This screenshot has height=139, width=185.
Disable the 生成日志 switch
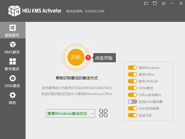click(x=132, y=115)
